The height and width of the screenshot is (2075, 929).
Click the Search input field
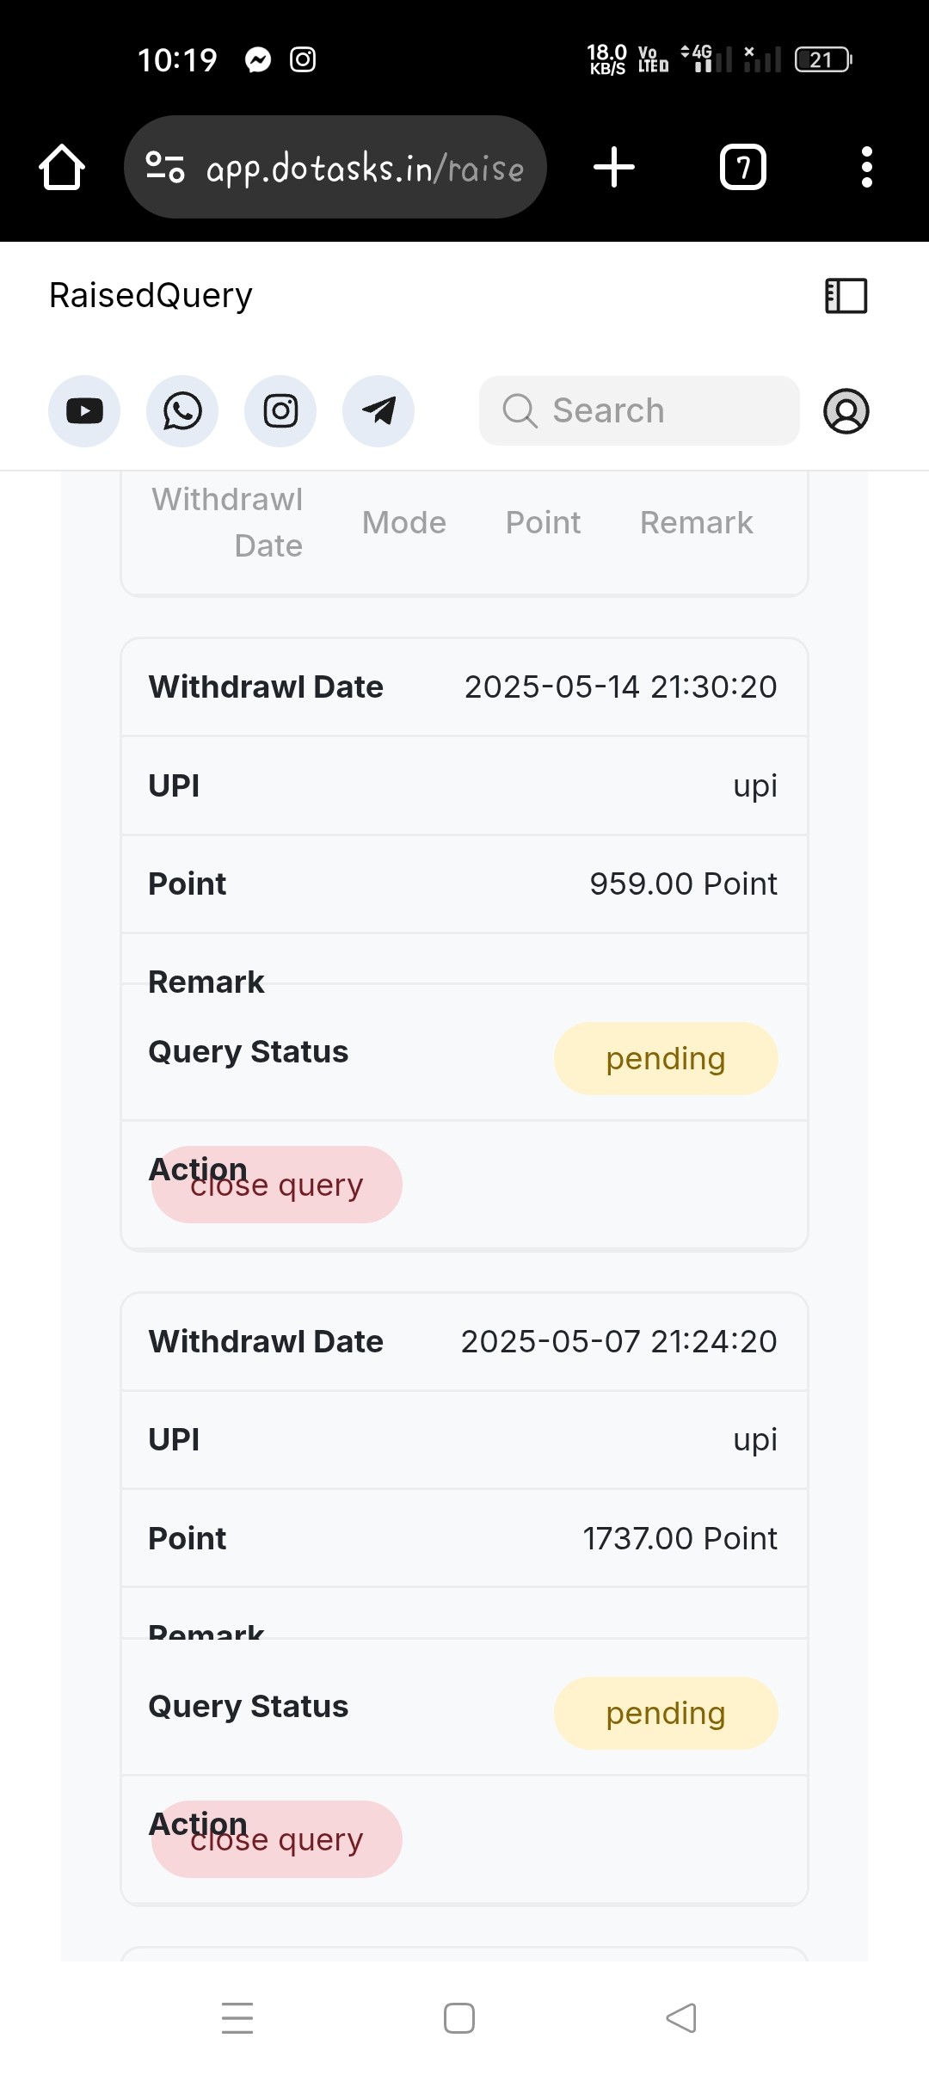click(638, 411)
